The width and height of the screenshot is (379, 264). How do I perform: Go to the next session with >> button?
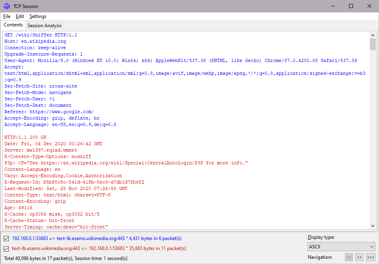pos(359,258)
